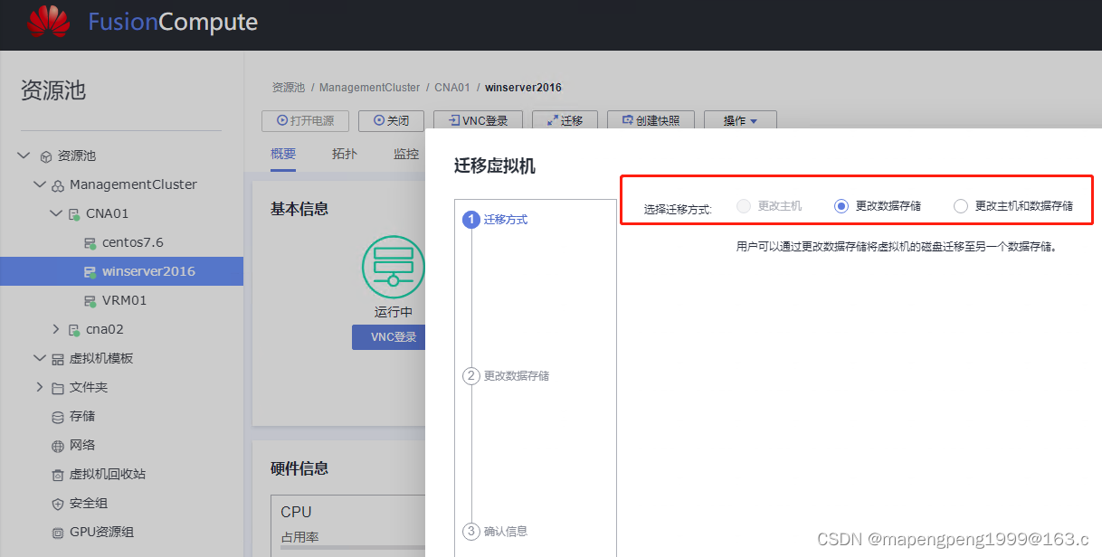This screenshot has width=1102, height=557.
Task: Click the 关闭 button
Action: coord(391,120)
